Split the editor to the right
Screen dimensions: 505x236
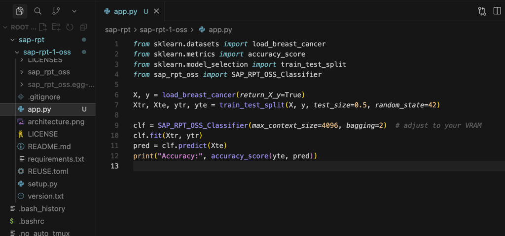pos(497,11)
